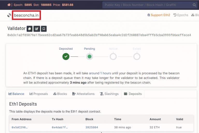Open the Epochs menu item
Viewport: 199px width, 133px height.
(181, 15)
